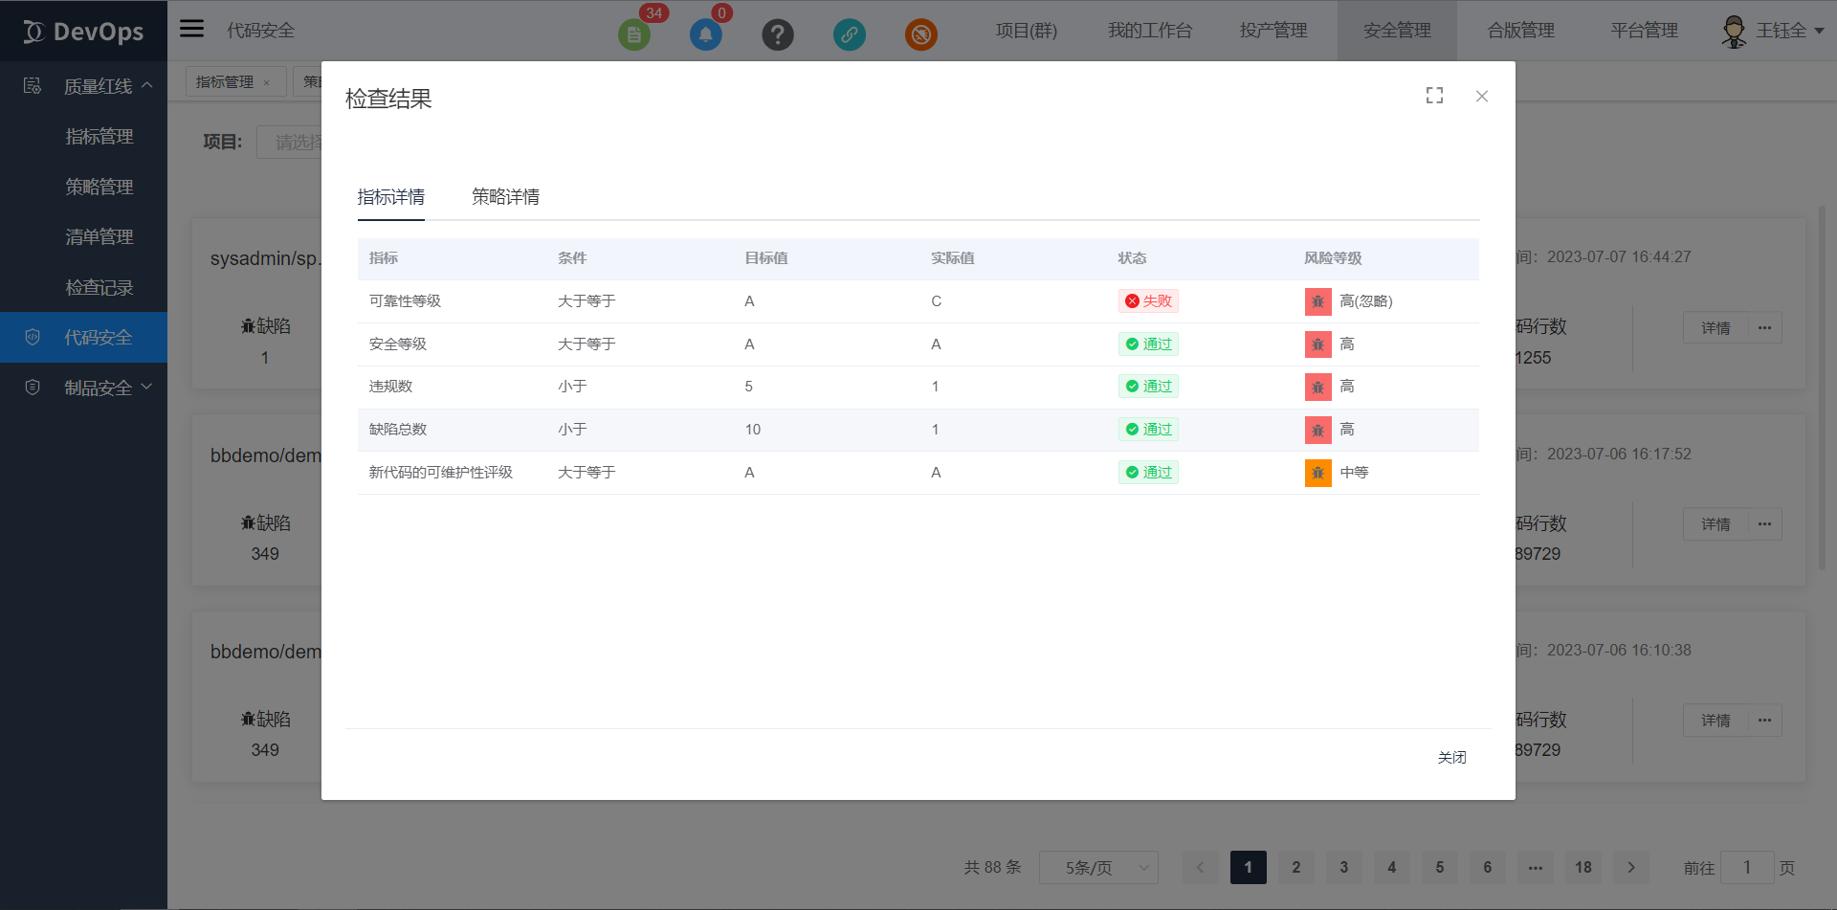Image resolution: width=1837 pixels, height=910 pixels.
Task: Click the orange bug-blocking icon in top bar
Action: (921, 34)
